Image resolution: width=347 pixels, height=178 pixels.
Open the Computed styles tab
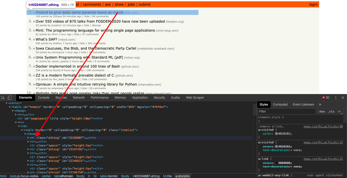(x=280, y=105)
